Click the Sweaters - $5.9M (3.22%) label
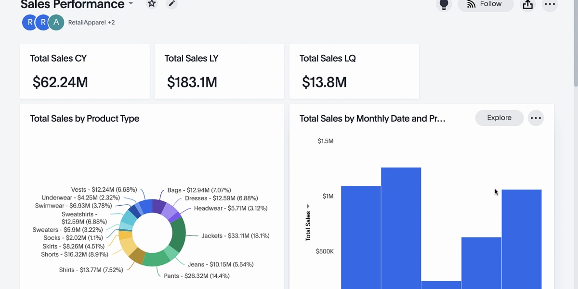The image size is (578, 289). coord(68,230)
